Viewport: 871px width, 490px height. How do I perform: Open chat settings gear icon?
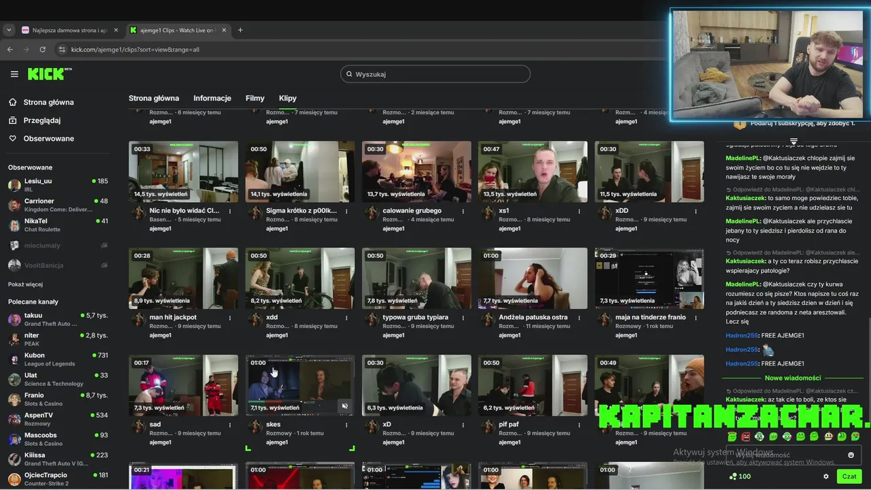tap(826, 476)
